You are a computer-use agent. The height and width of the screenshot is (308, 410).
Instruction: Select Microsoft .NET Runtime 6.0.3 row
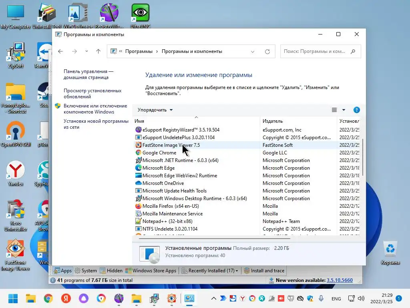(247, 160)
